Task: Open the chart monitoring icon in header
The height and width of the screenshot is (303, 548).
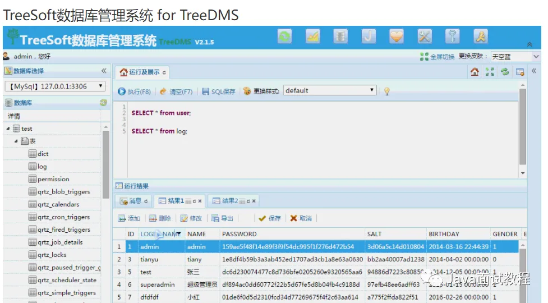Action: pyautogui.click(x=312, y=36)
